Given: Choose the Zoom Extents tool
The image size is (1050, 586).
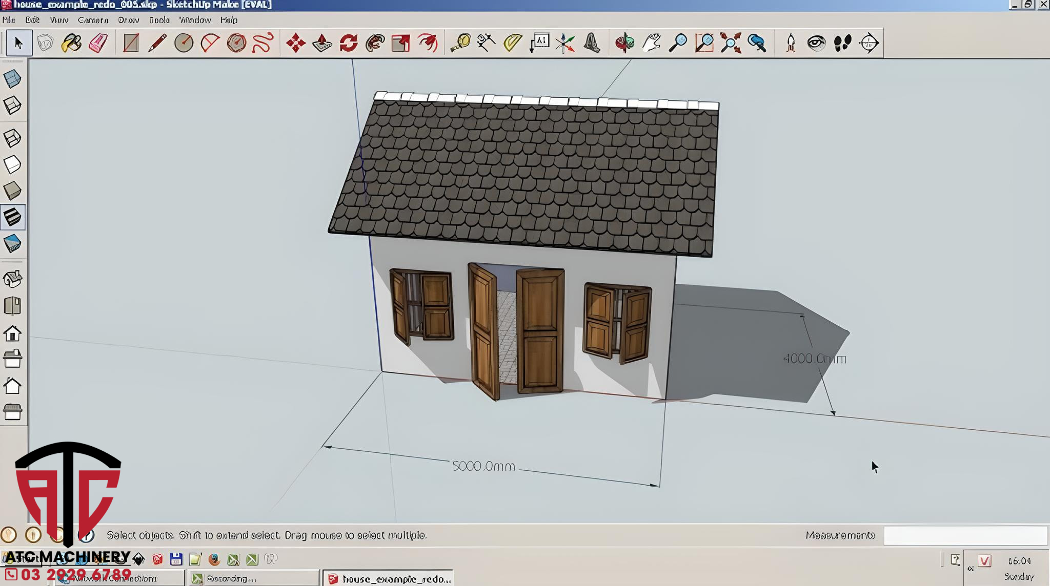Looking at the screenshot, I should click(730, 43).
